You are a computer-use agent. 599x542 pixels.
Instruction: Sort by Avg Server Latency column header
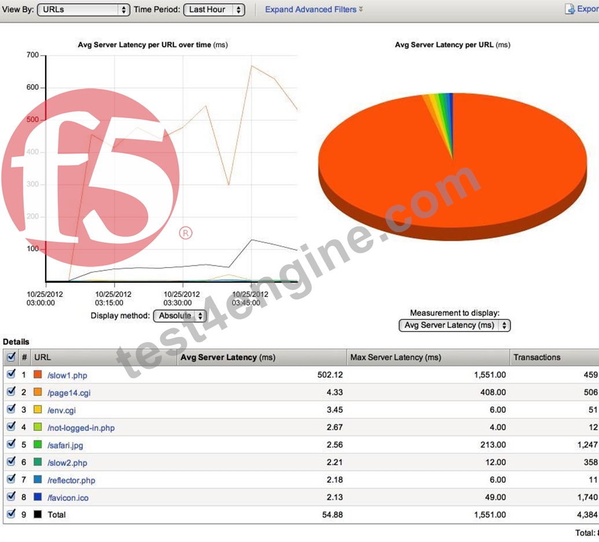262,357
